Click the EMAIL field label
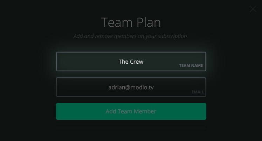This screenshot has width=262, height=141. click(198, 92)
